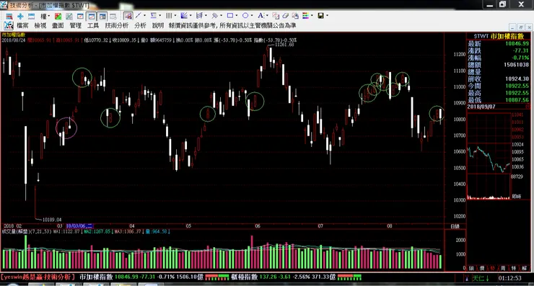Expand the color palette dropdown arrow
Viewport: 534px width, 286px height.
tap(312, 16)
